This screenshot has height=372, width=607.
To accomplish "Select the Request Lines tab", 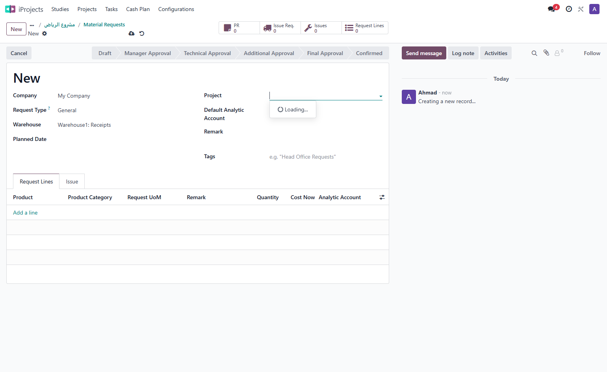I will (36, 181).
